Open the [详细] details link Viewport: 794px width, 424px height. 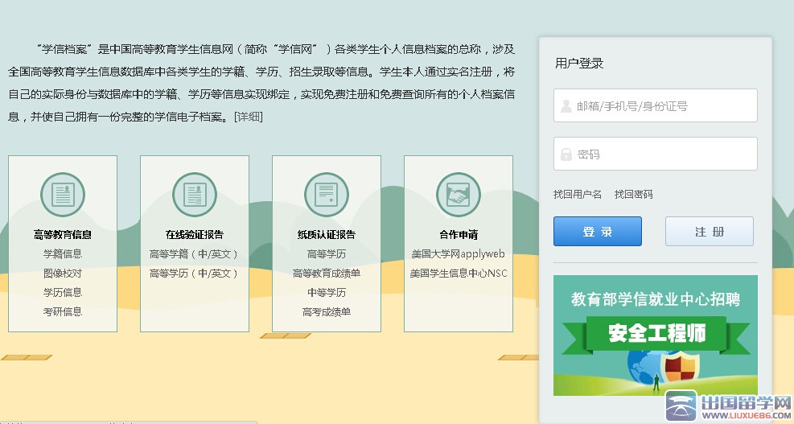pos(248,117)
